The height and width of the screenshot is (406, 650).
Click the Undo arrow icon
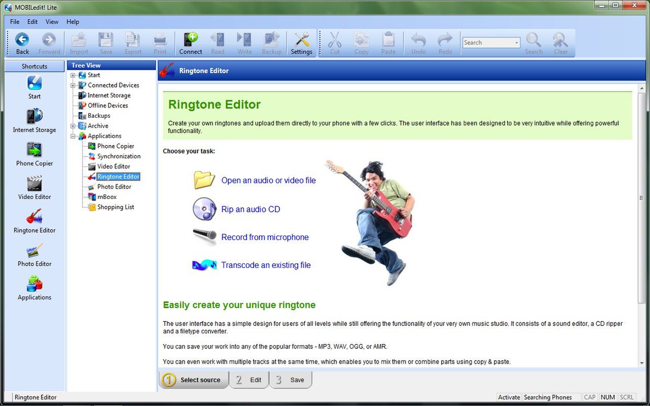point(418,43)
